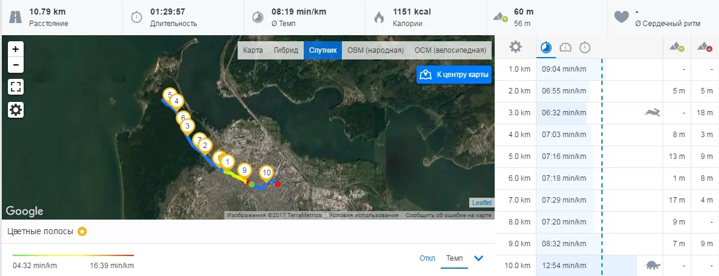Select the speed gauge splits icon

(566, 47)
